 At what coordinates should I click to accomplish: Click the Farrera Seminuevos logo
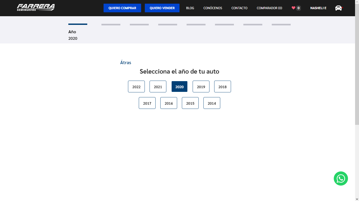[x=36, y=8]
